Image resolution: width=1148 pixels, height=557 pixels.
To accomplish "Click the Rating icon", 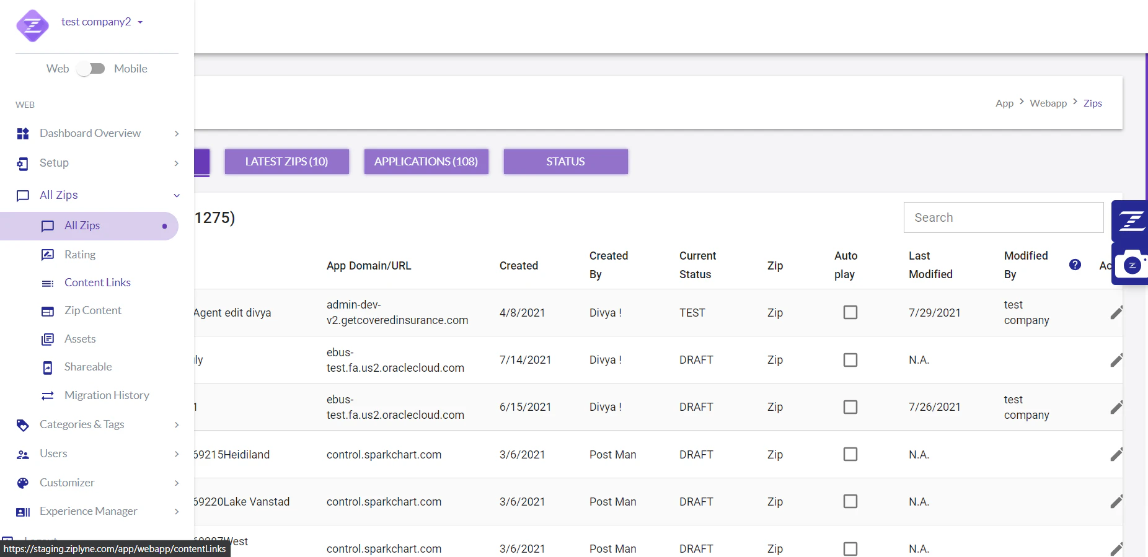I will point(48,255).
